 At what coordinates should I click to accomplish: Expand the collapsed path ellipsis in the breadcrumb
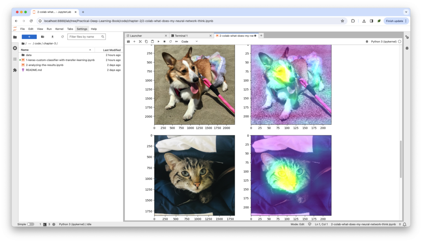[x=30, y=44]
